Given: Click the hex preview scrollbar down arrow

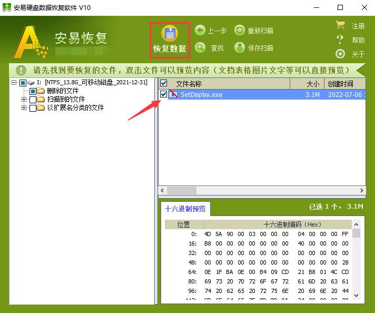Looking at the screenshot, I should 357,296.
